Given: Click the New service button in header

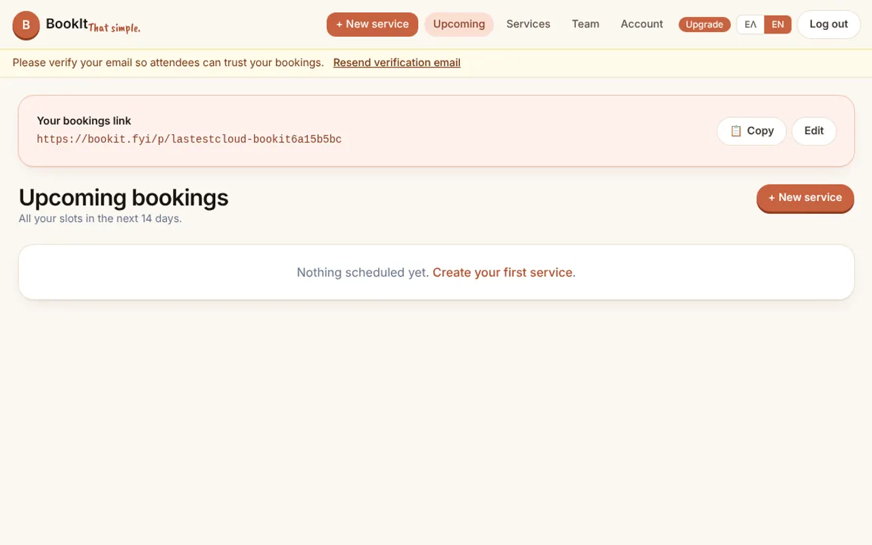Looking at the screenshot, I should click(x=372, y=25).
